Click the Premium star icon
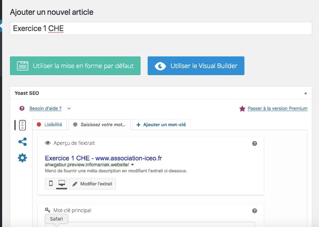319x227 pixels. point(242,109)
